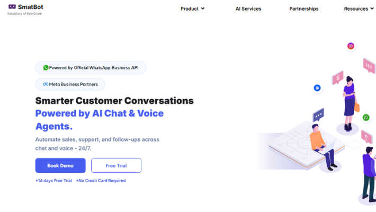Image resolution: width=376 pixels, height=212 pixels.
Task: Click the seated man with laptop illustration
Action: click(320, 146)
